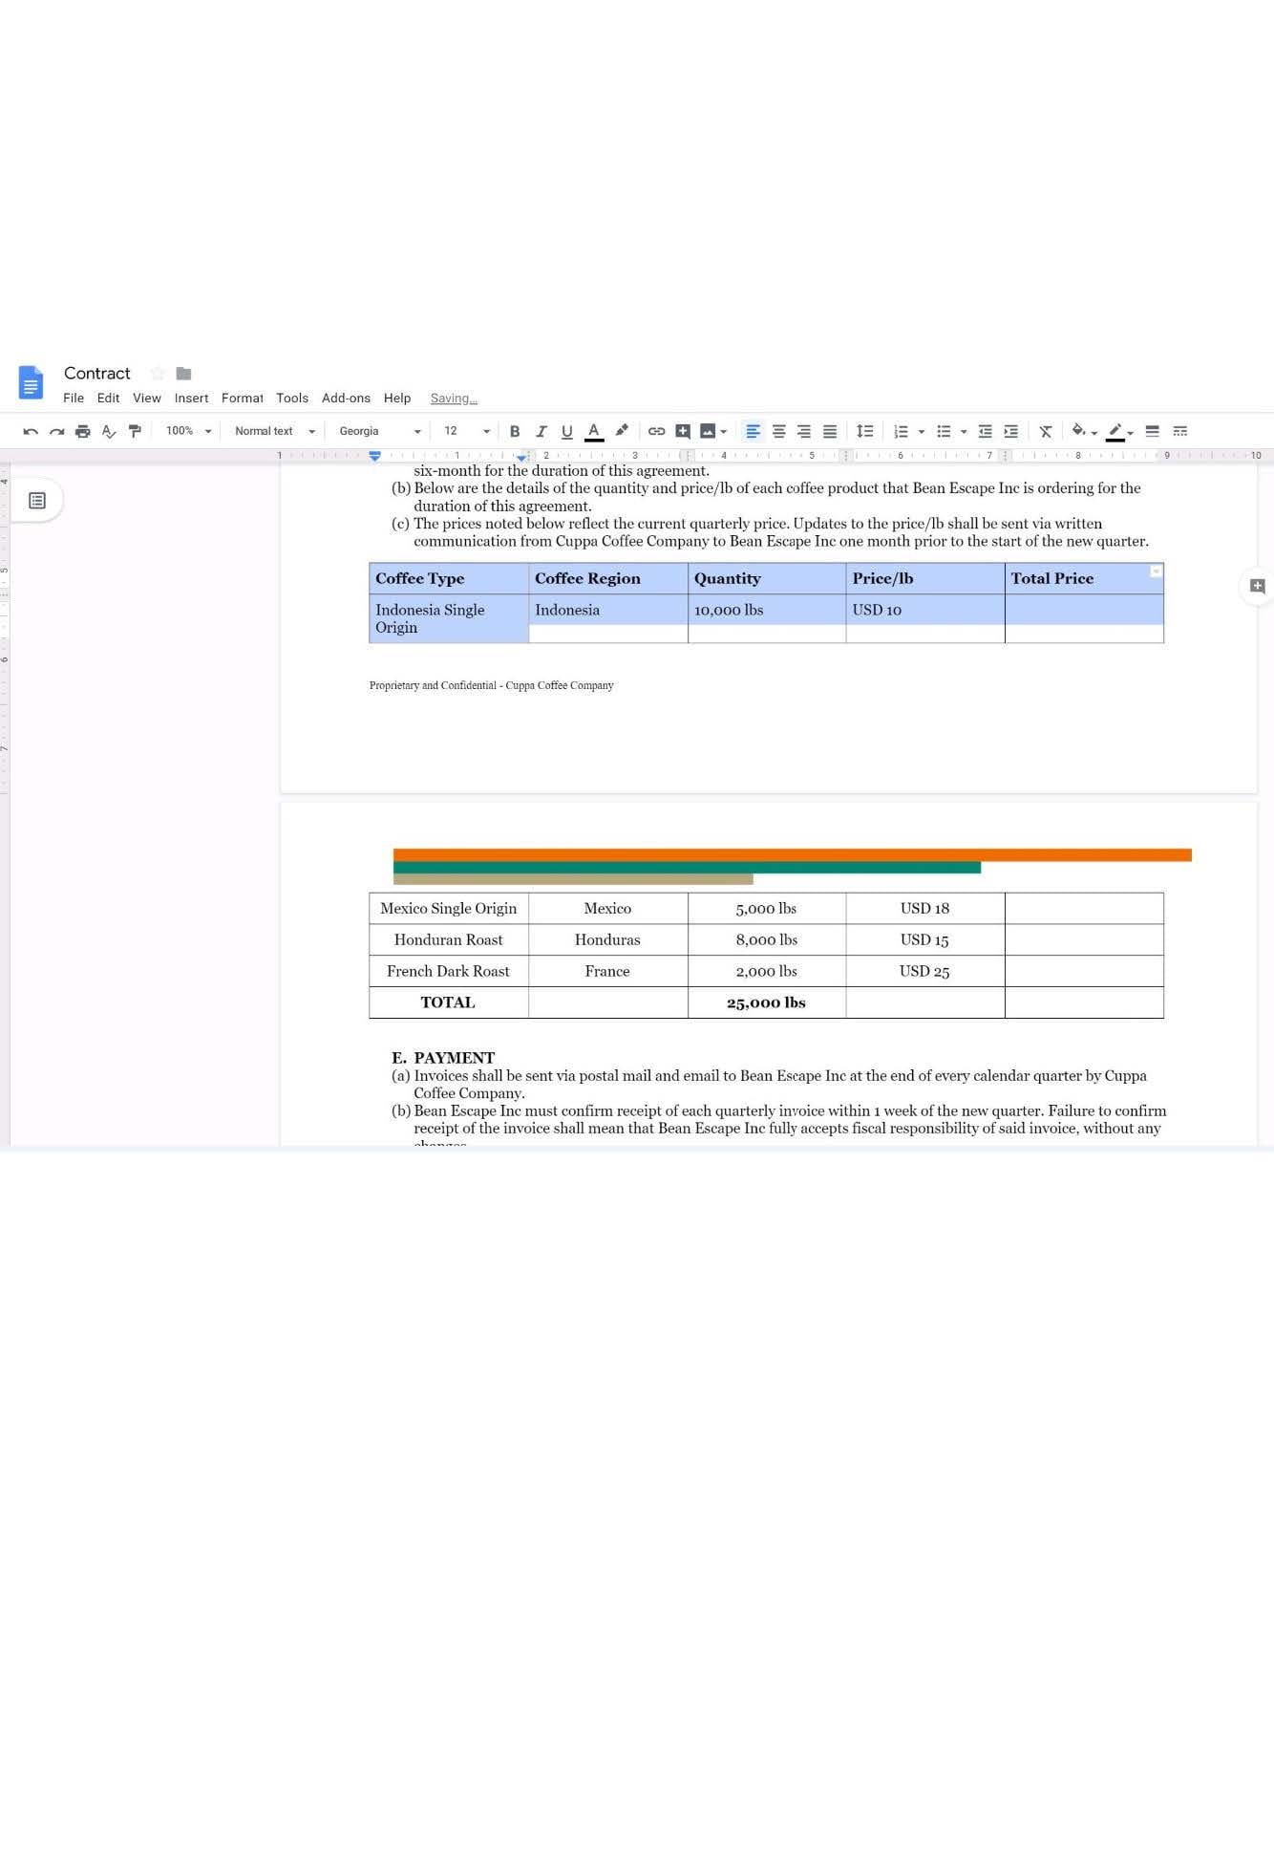Toggle bold formatting
The width and height of the screenshot is (1274, 1875).
coord(515,431)
